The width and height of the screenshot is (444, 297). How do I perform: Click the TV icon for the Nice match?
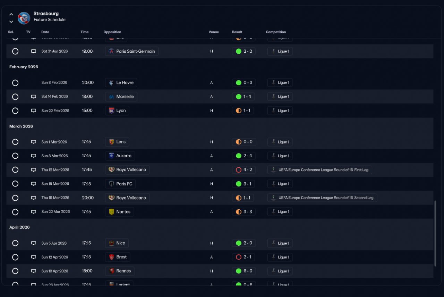[x=34, y=243]
